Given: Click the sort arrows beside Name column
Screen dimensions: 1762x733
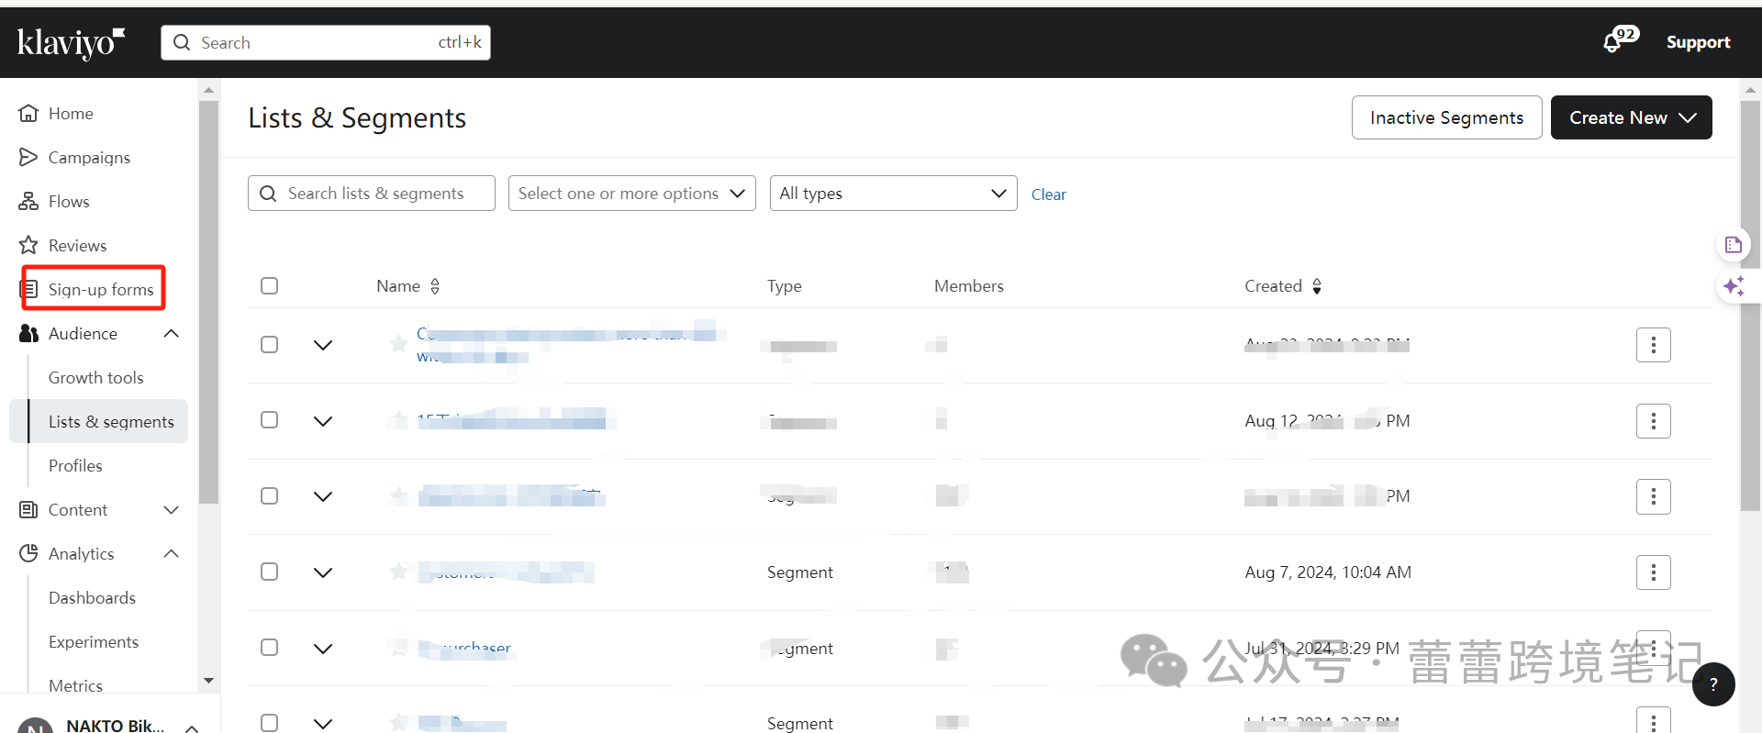Looking at the screenshot, I should click(435, 286).
